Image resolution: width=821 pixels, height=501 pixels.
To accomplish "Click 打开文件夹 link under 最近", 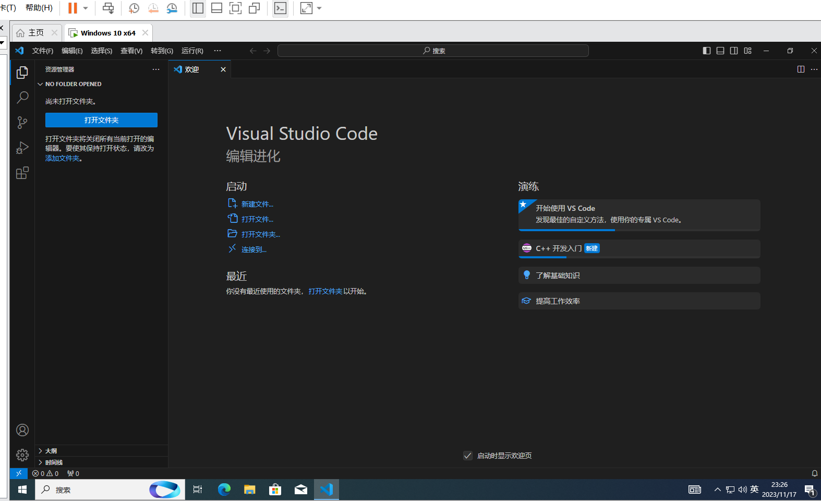I will 325,291.
